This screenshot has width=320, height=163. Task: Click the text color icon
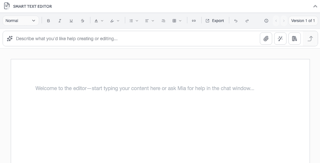point(96,21)
